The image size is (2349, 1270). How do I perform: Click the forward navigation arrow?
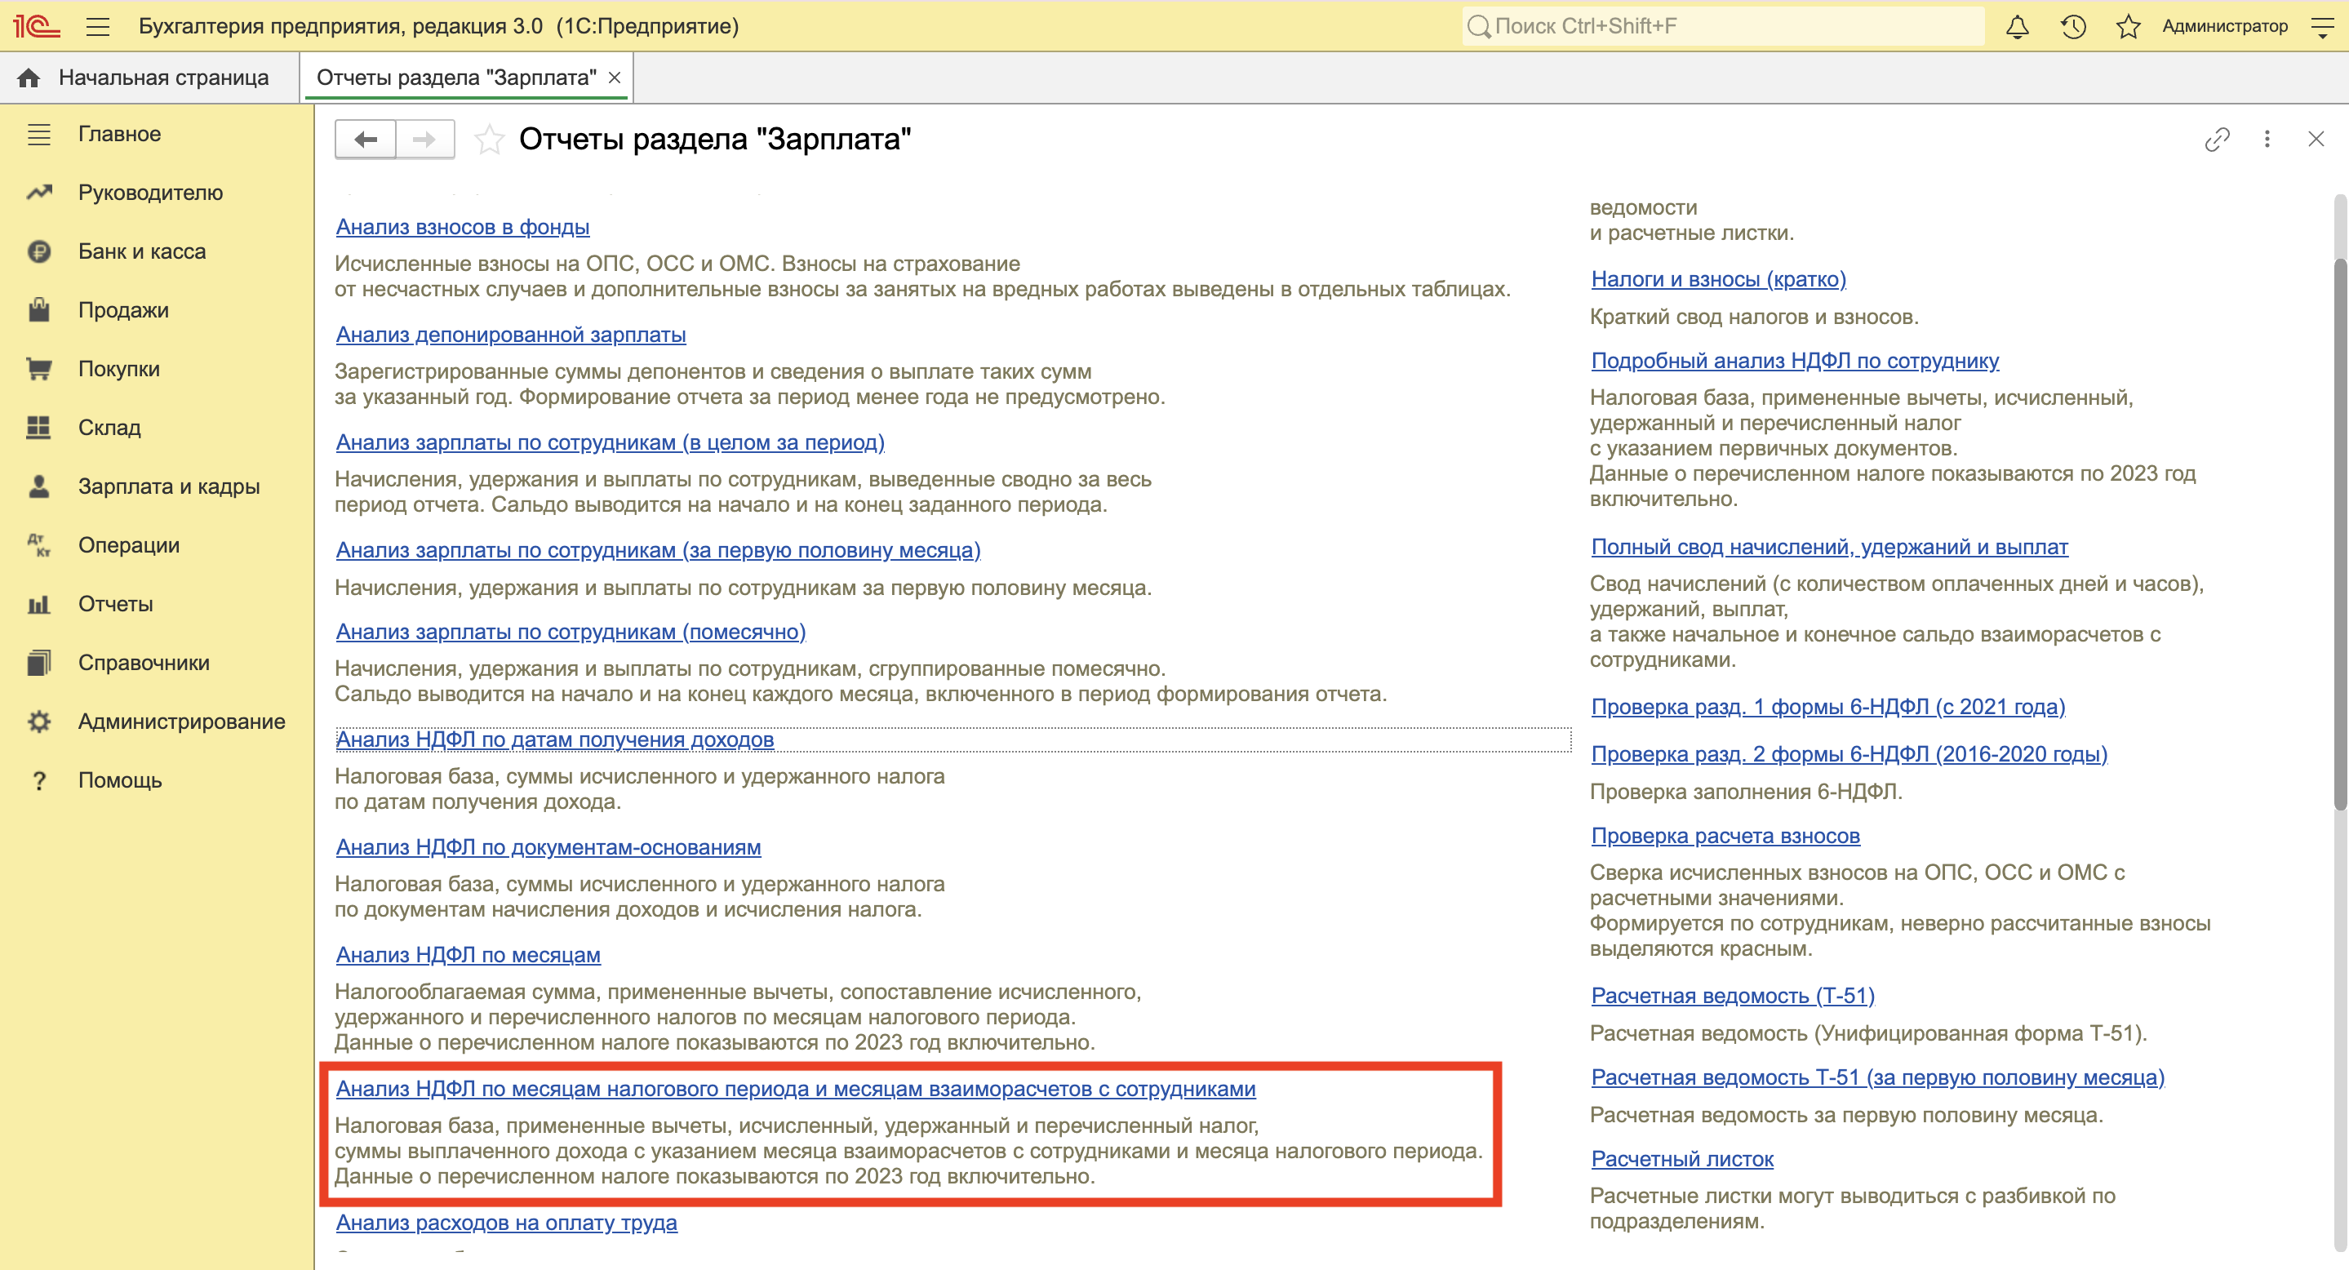point(424,140)
